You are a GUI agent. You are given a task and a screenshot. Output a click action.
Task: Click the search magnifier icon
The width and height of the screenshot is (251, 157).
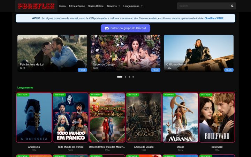coord(232,6)
